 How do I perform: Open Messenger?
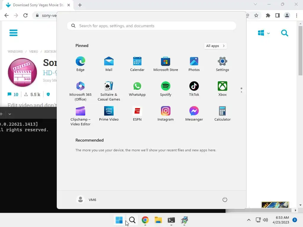[194, 114]
